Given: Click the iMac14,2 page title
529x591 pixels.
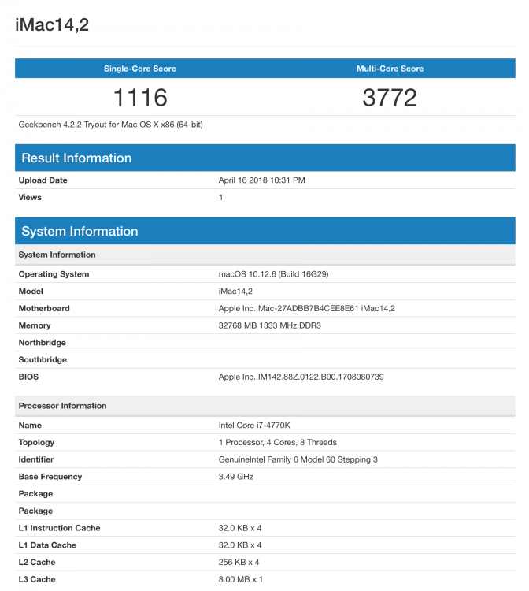Looking at the screenshot, I should tap(52, 25).
